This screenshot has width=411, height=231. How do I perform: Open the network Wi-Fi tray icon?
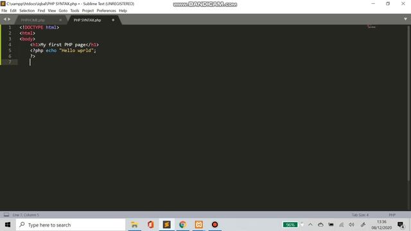pyautogui.click(x=341, y=225)
